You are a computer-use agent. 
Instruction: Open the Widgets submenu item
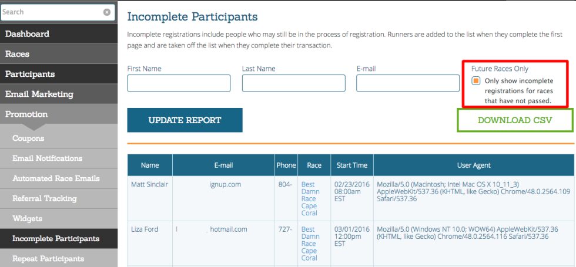click(59, 219)
